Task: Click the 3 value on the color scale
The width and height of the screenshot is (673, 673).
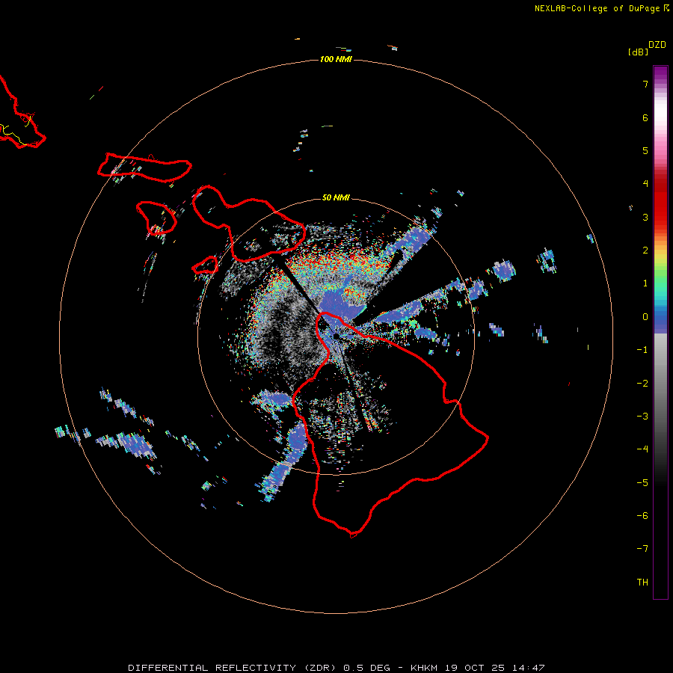Action: point(645,217)
